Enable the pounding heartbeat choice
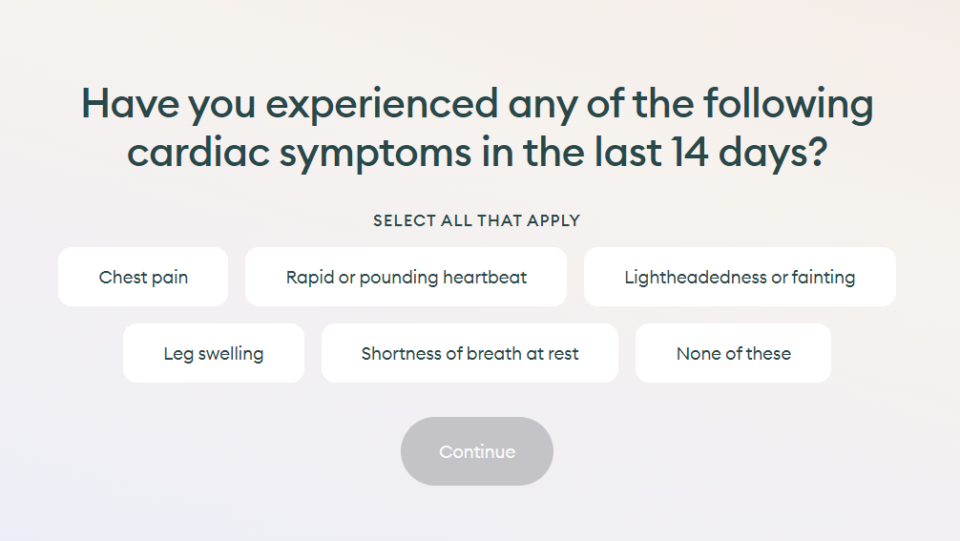 406,278
